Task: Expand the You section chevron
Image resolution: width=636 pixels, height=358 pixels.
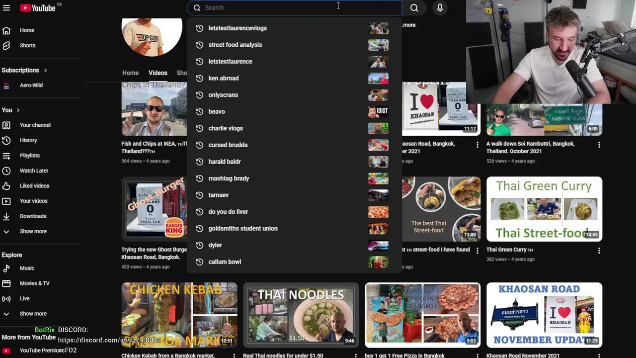Action: [18, 110]
